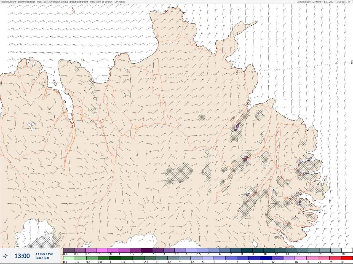353x264 pixels.
Task: Click the '66N' latitude label at left map edge
Action: (1, 83)
